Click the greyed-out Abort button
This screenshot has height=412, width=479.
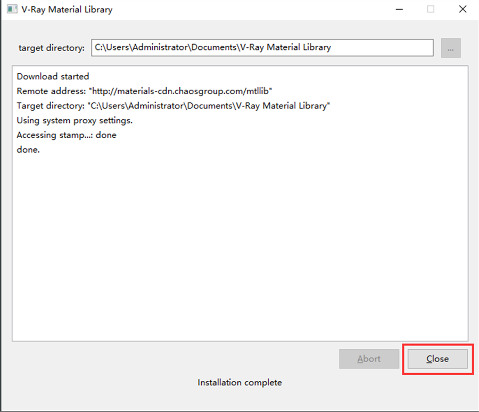point(369,359)
